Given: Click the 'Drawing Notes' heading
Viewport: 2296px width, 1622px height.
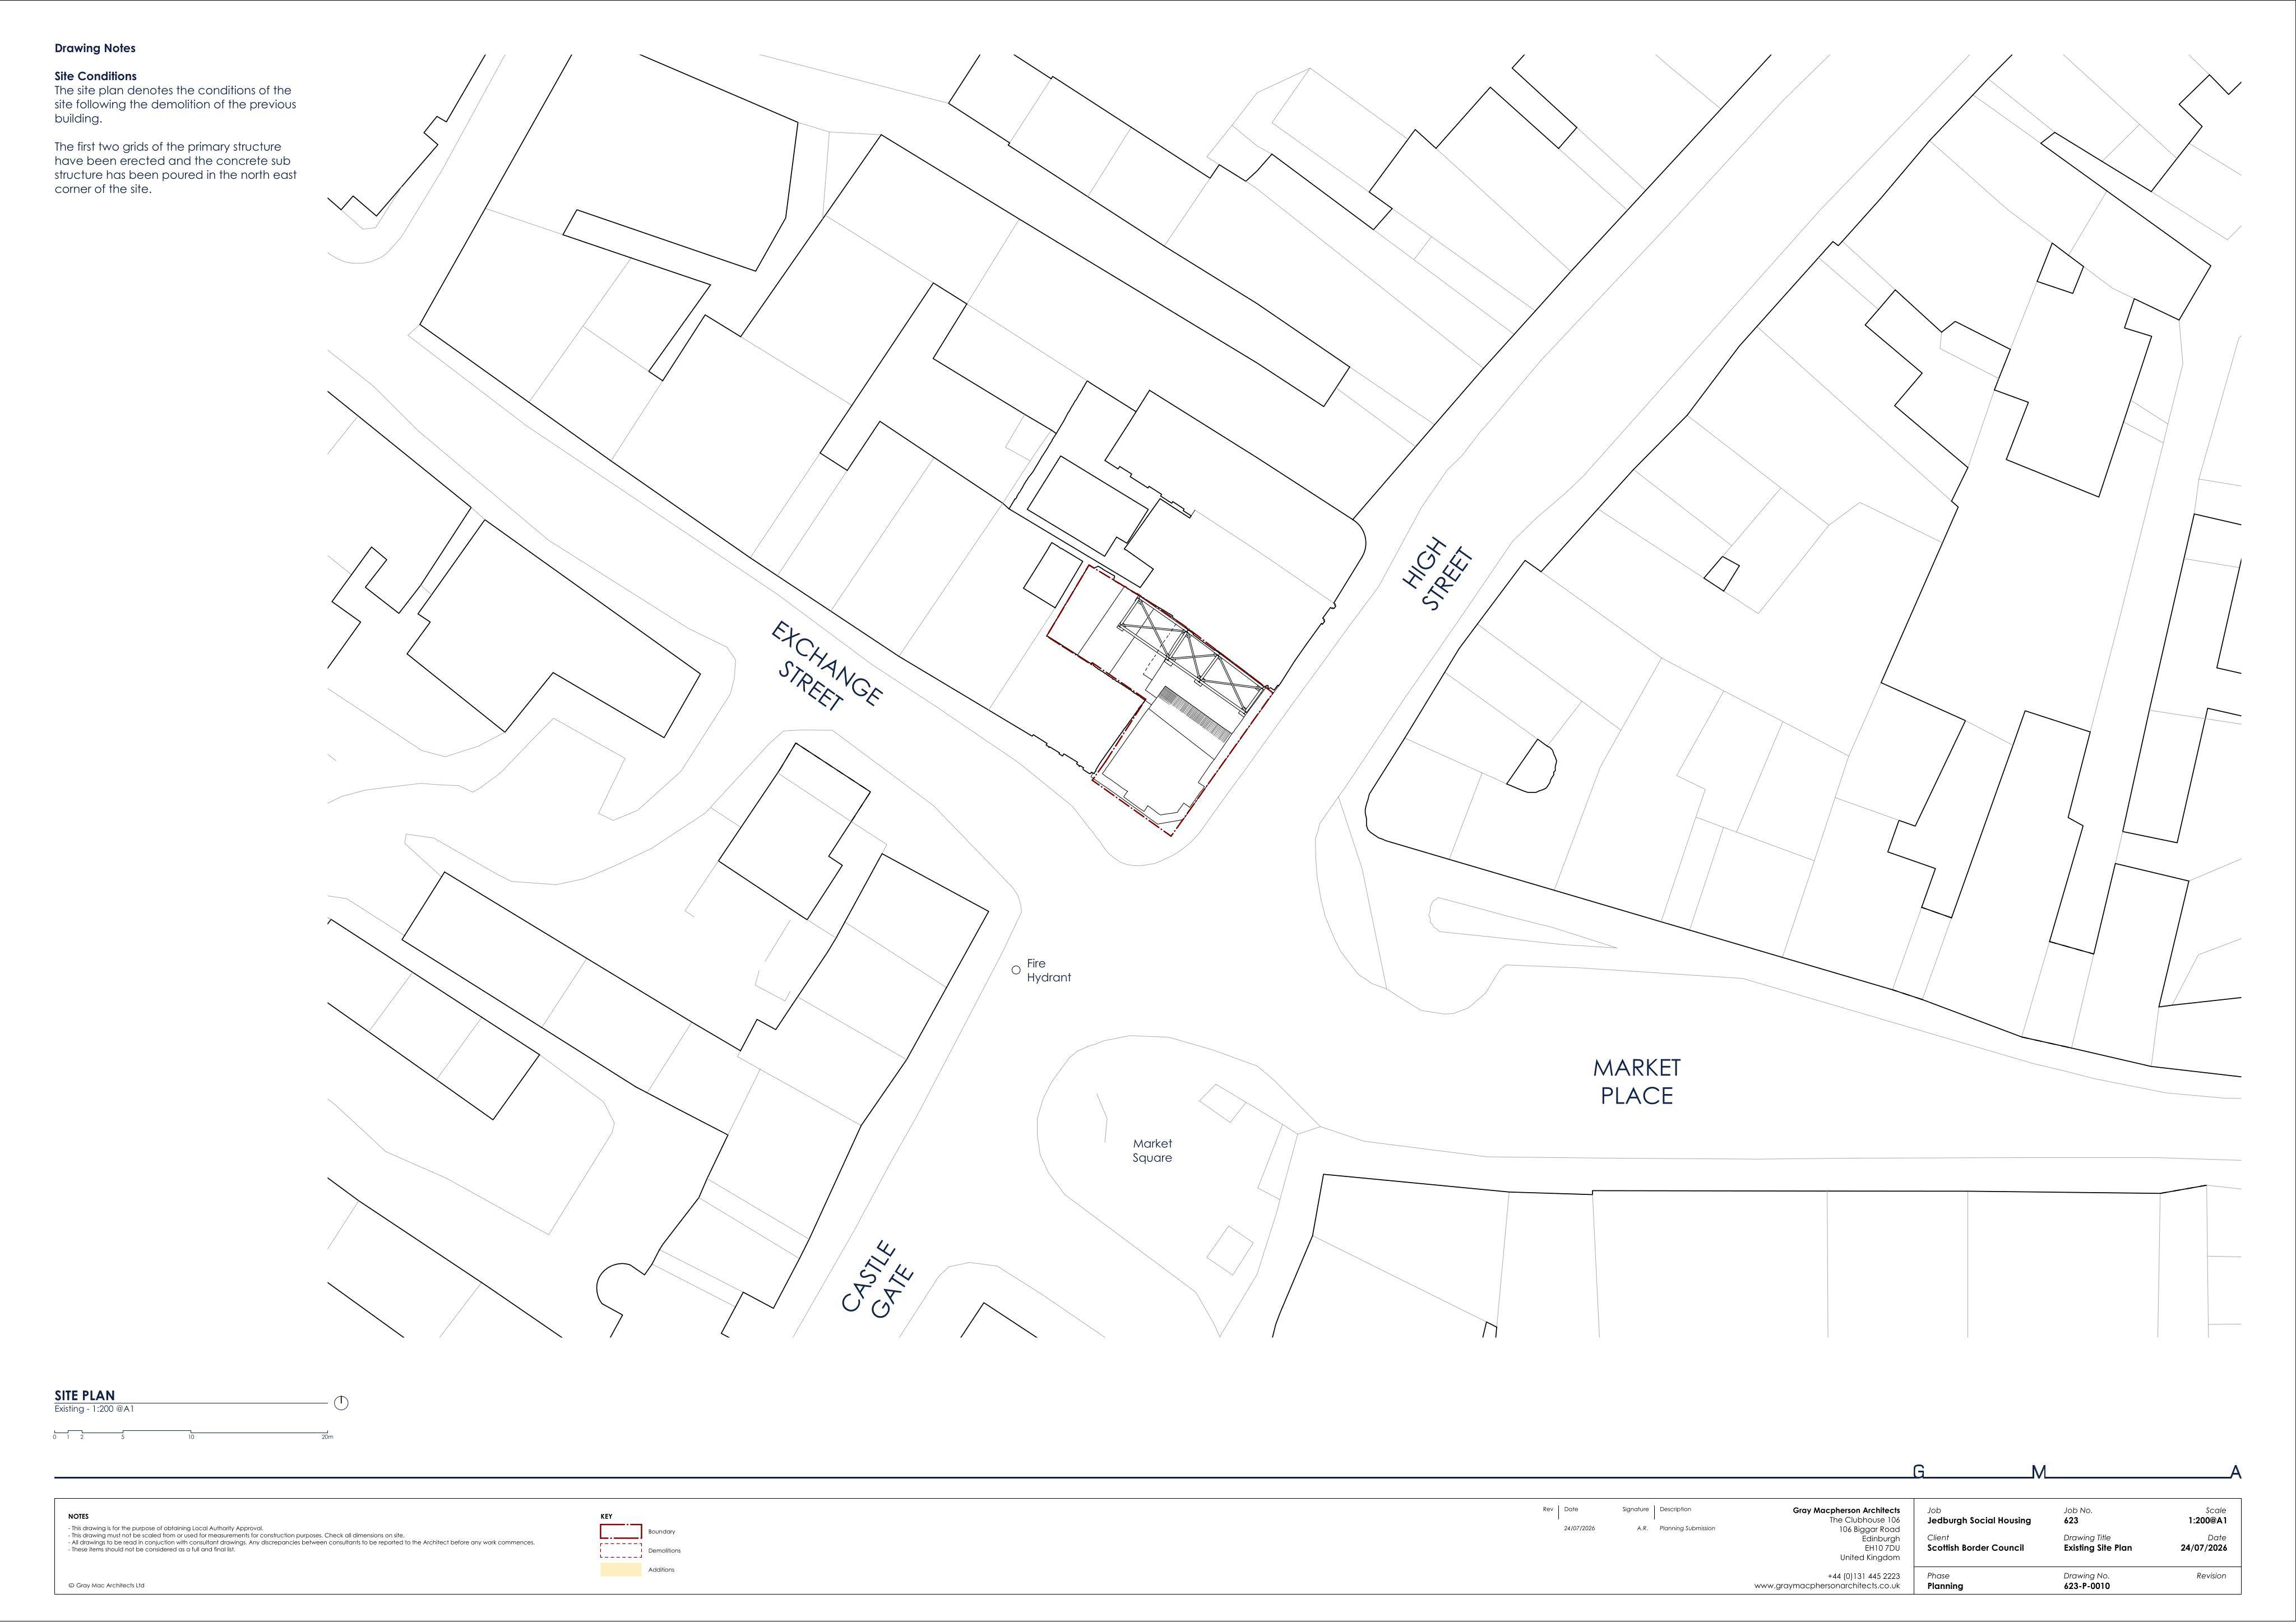Looking at the screenshot, I should click(x=95, y=48).
